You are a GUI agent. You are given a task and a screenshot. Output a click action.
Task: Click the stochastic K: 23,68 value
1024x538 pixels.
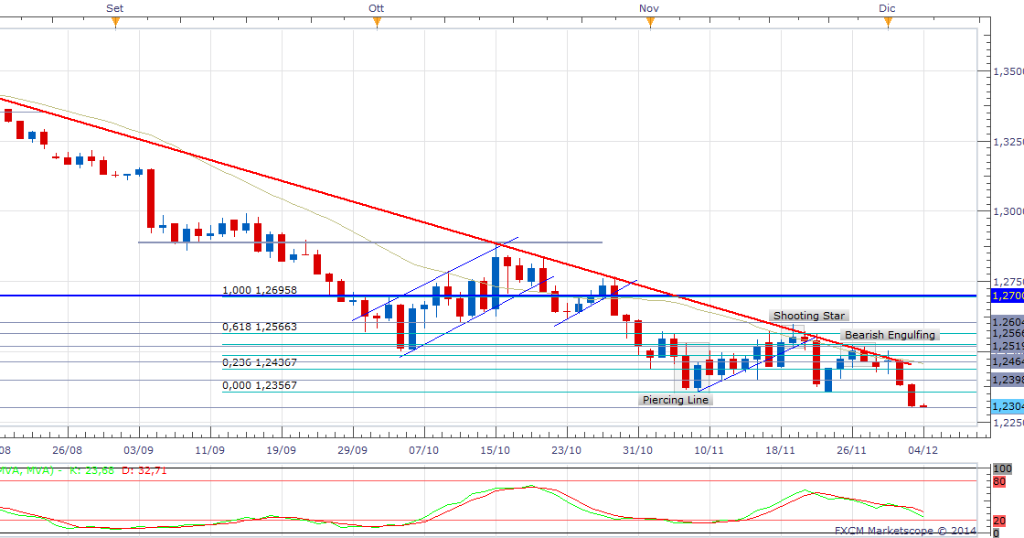91,470
